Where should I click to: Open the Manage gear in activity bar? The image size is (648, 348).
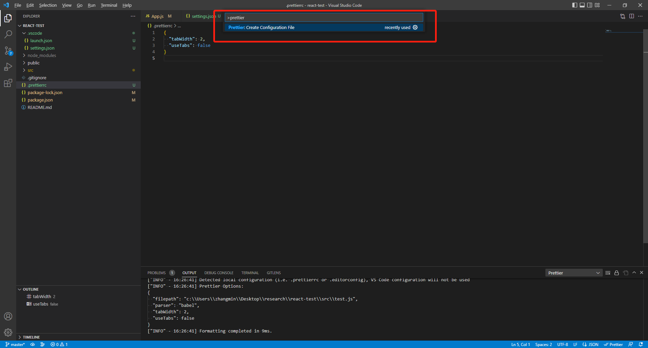coord(8,332)
